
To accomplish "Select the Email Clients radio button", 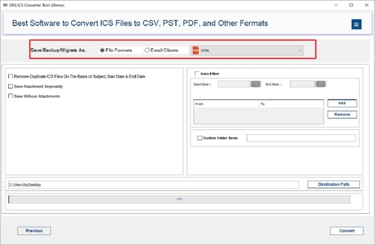I will (147, 50).
